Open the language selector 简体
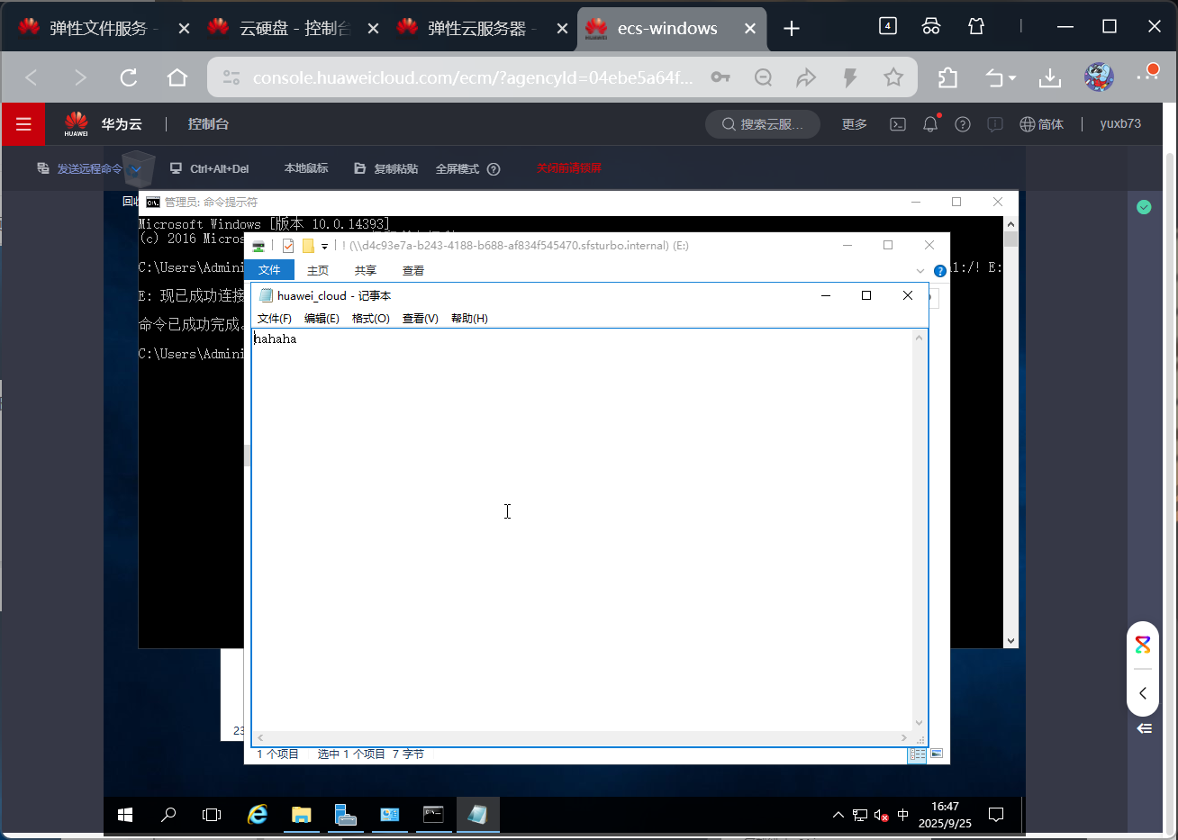This screenshot has height=840, width=1178. click(x=1041, y=124)
